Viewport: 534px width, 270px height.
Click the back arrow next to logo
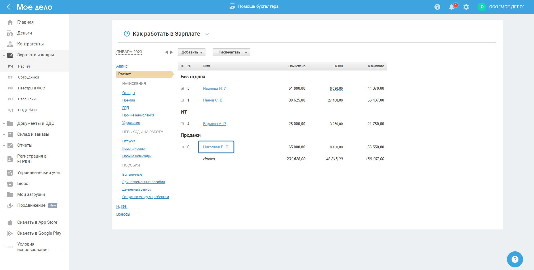coord(10,7)
